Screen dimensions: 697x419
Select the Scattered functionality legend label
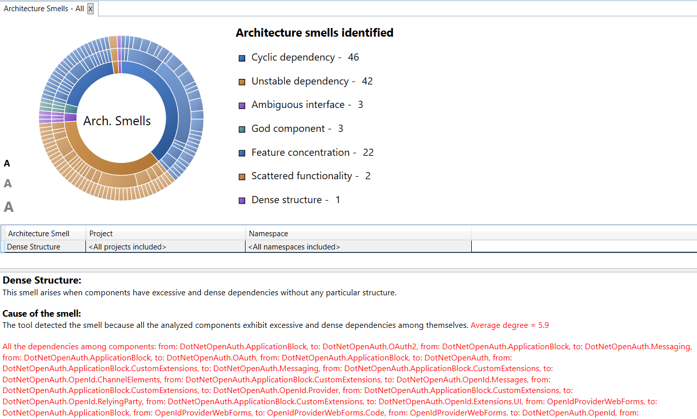click(301, 176)
